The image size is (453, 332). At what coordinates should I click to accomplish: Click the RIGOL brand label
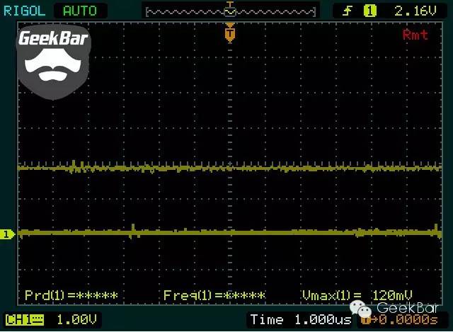click(25, 11)
